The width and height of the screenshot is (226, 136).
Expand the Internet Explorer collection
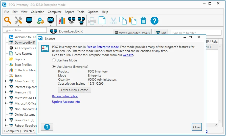point(6,87)
